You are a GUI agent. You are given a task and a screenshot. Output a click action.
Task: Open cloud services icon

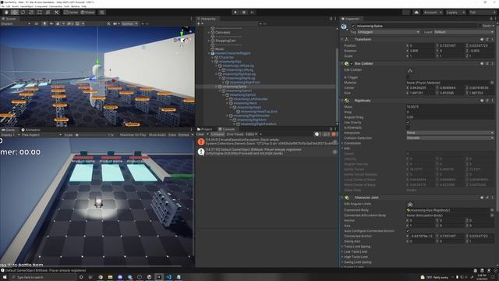click(416, 12)
